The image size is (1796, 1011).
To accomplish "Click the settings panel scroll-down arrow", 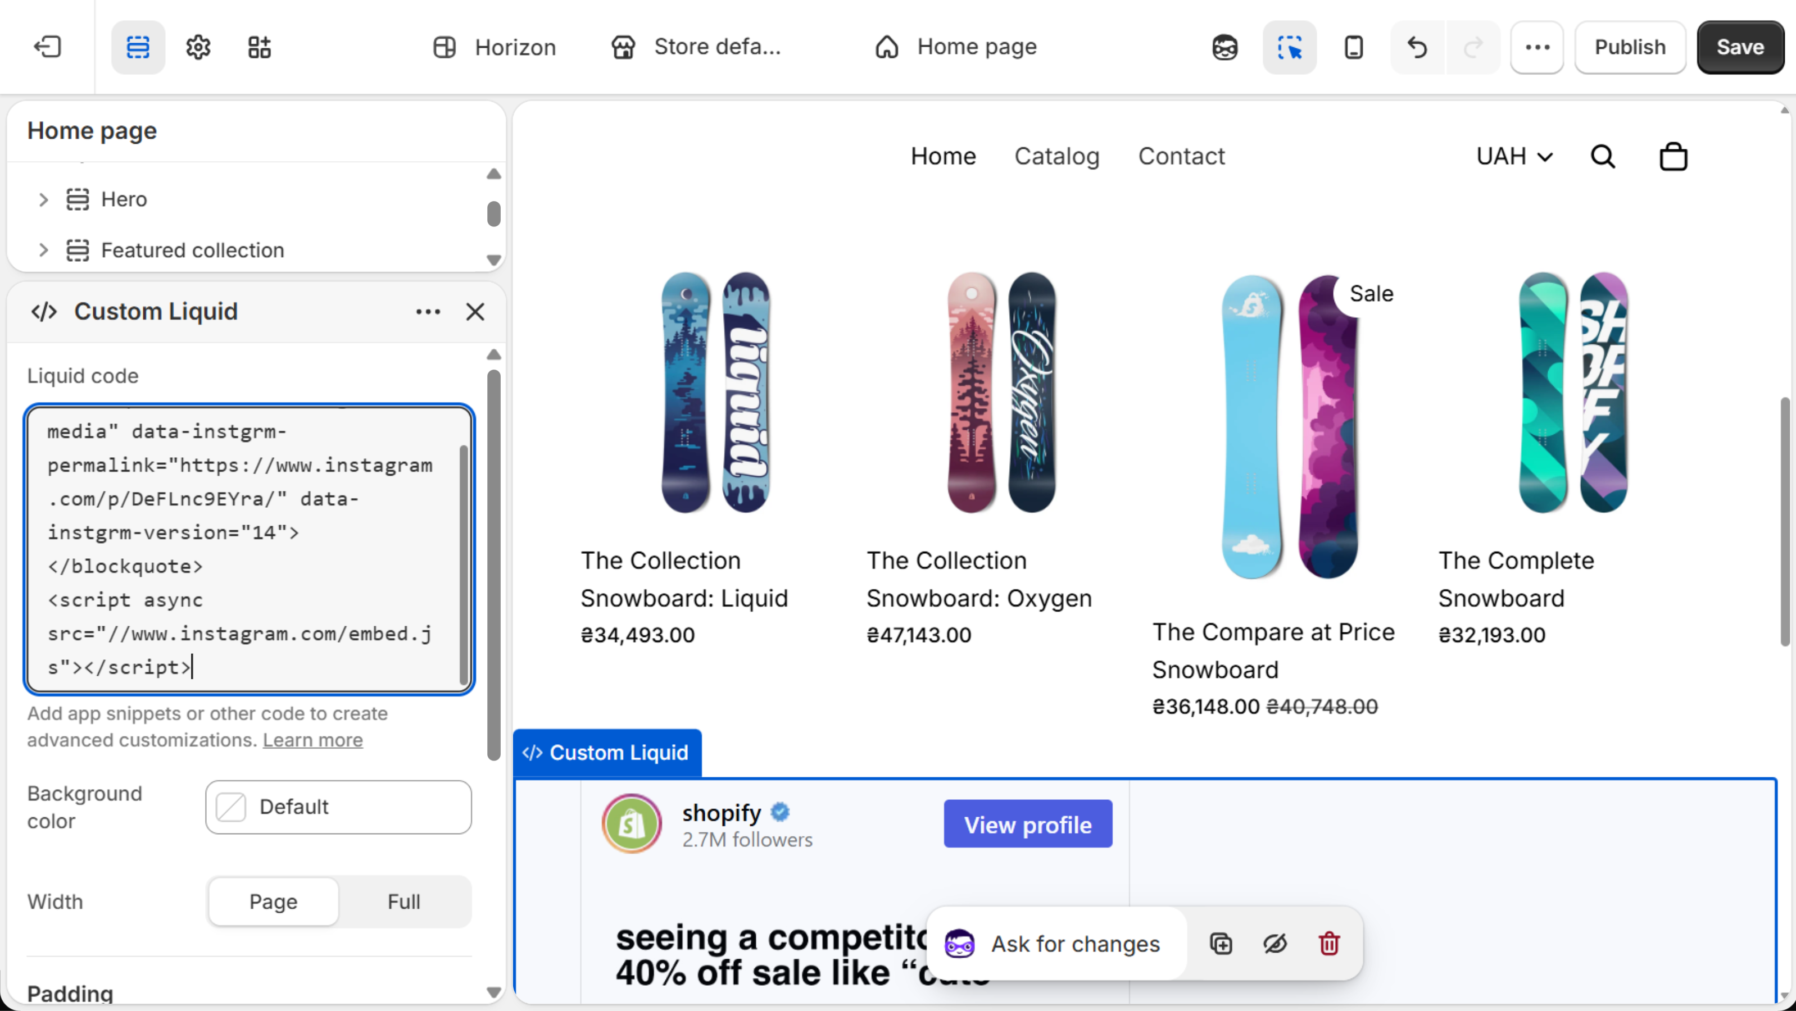I will click(x=493, y=992).
